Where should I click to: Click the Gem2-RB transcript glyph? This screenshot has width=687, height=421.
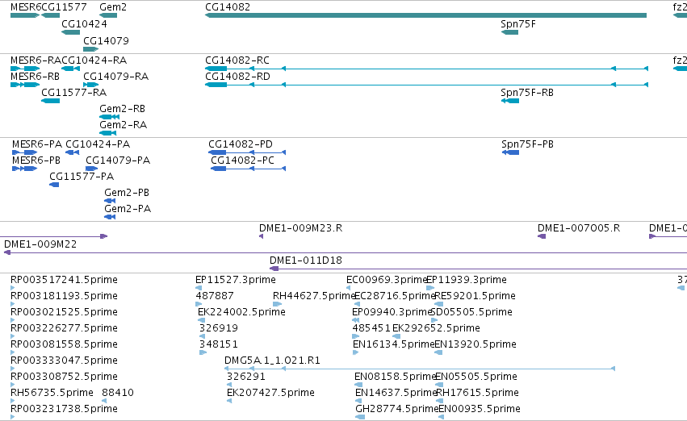[x=110, y=117]
